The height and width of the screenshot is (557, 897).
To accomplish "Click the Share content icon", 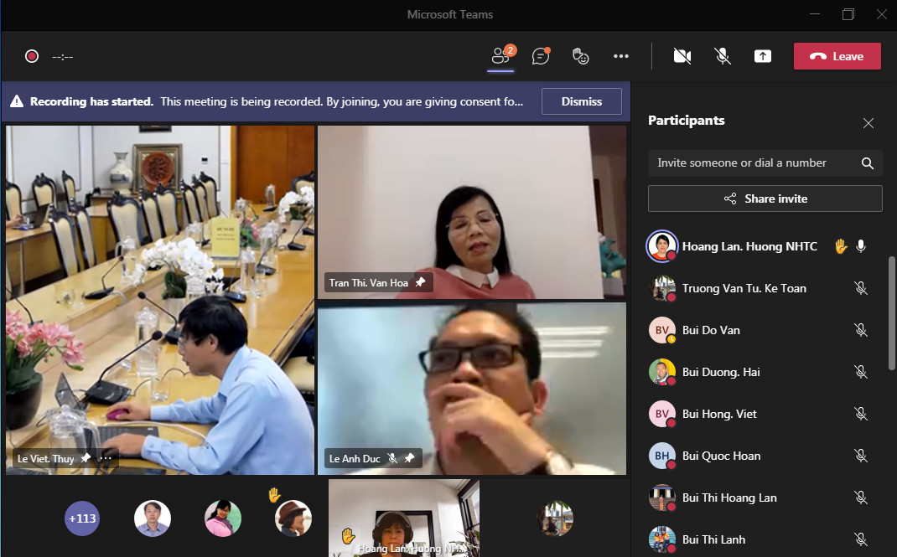I will [x=762, y=56].
